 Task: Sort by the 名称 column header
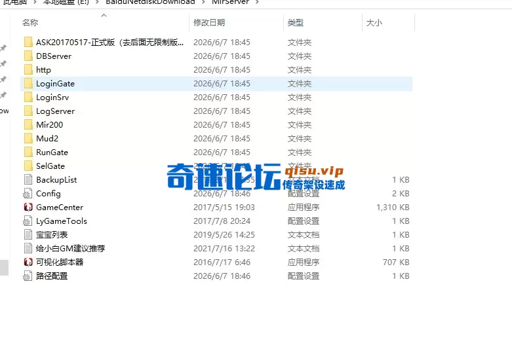(30, 22)
